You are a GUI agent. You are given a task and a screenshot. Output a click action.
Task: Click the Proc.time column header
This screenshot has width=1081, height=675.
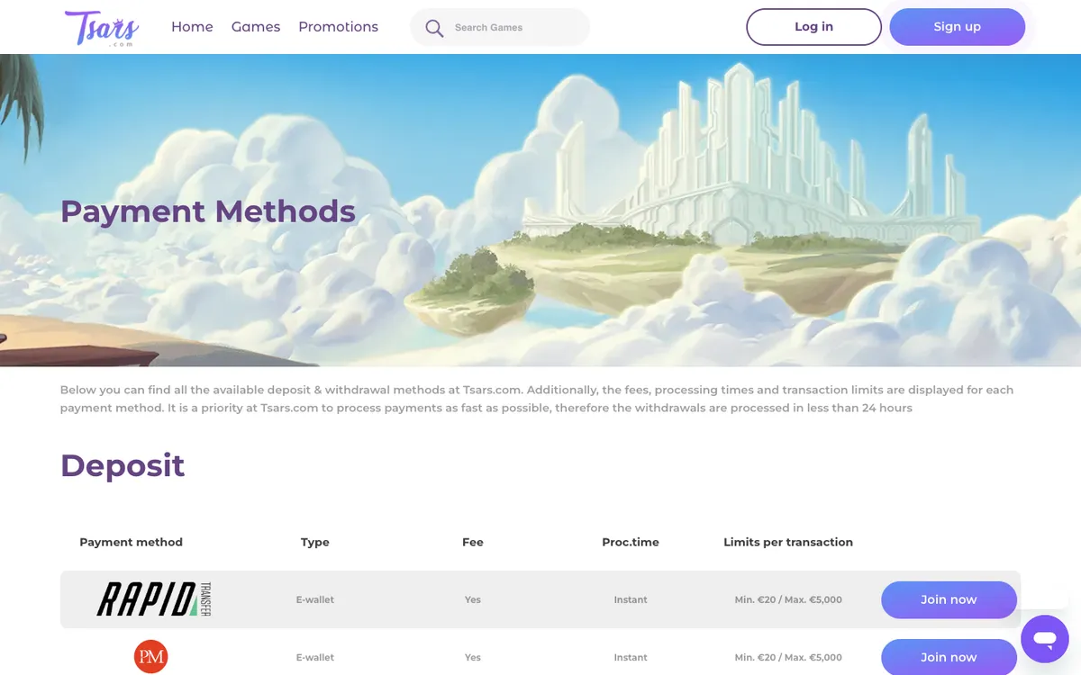(x=631, y=542)
